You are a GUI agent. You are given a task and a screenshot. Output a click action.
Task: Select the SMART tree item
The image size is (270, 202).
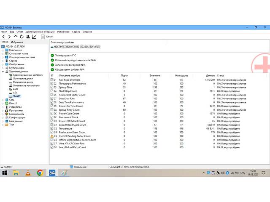(15, 96)
